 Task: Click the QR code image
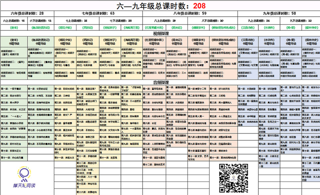tap(233, 178)
